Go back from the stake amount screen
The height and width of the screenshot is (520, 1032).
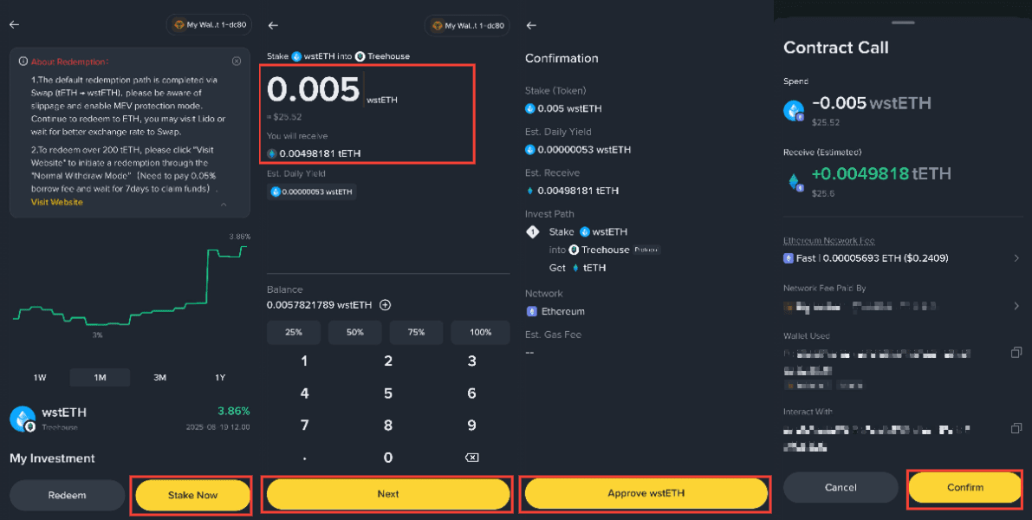pos(273,25)
